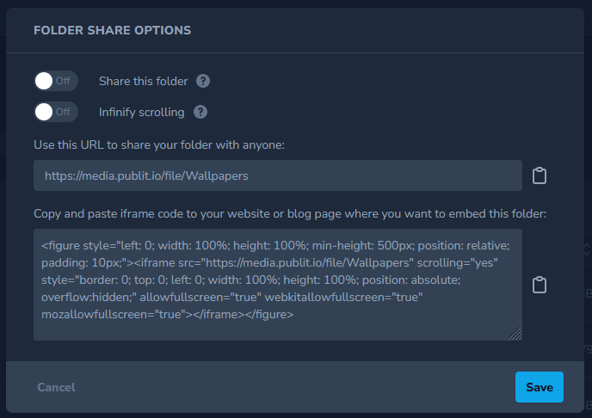Click the "Use this URL" instruction text
This screenshot has width=592, height=418.
(159, 144)
